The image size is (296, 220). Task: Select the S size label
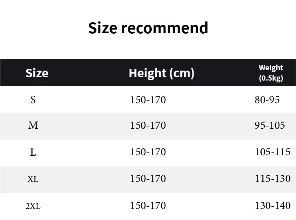click(33, 100)
